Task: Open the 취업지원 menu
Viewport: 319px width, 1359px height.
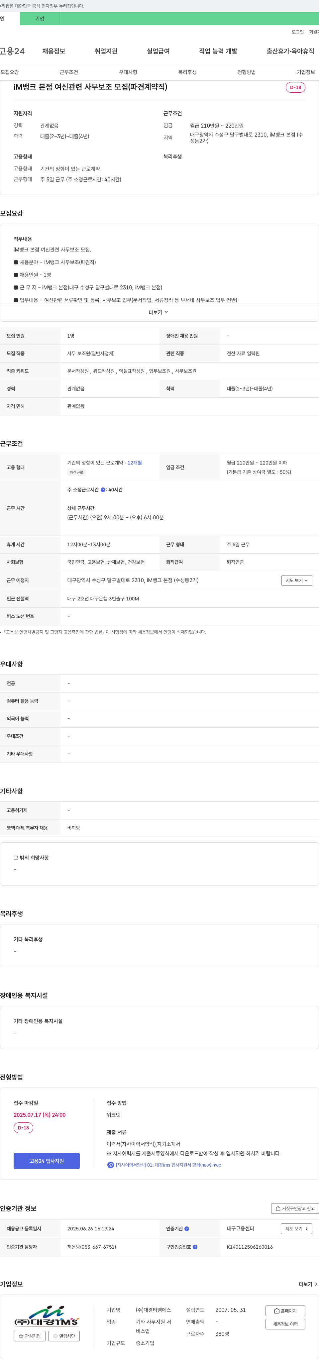Action: (106, 51)
